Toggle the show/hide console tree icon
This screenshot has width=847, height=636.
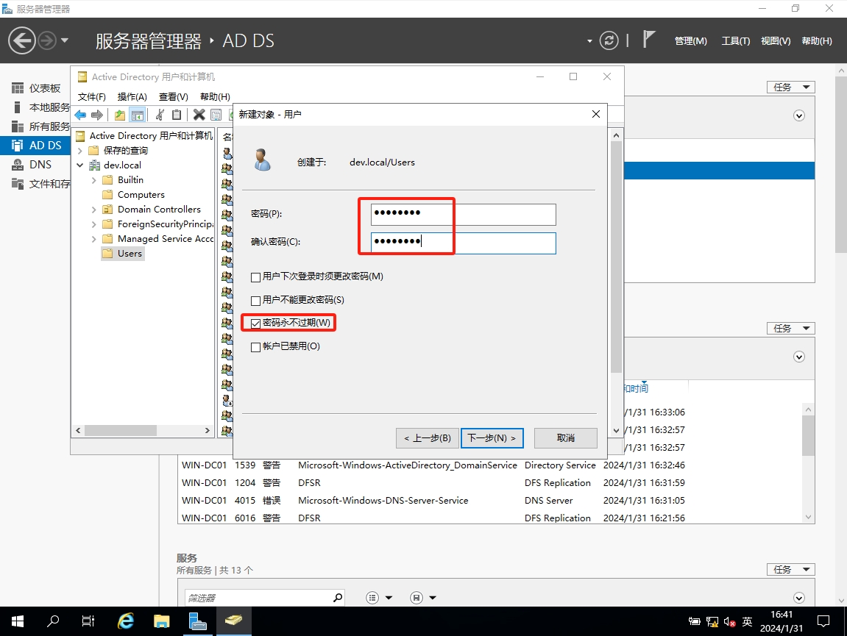coord(137,115)
